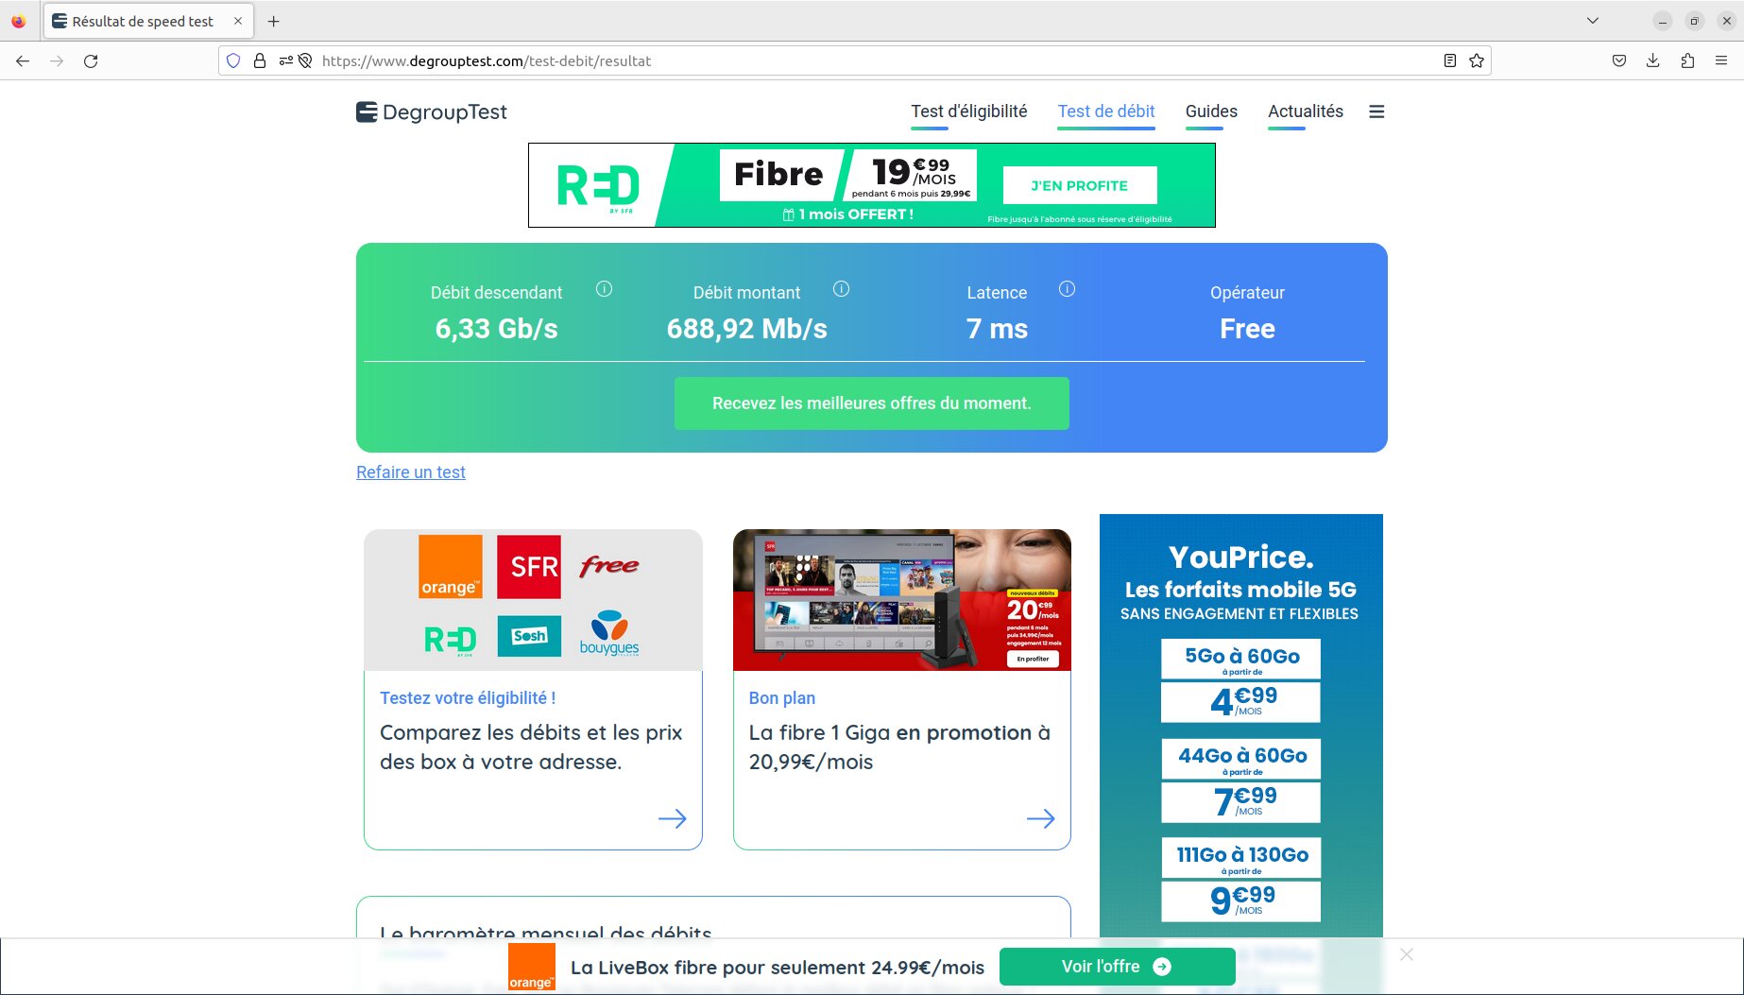Click the YouPrice advertisement title
This screenshot has height=995, width=1744.
(x=1240, y=558)
